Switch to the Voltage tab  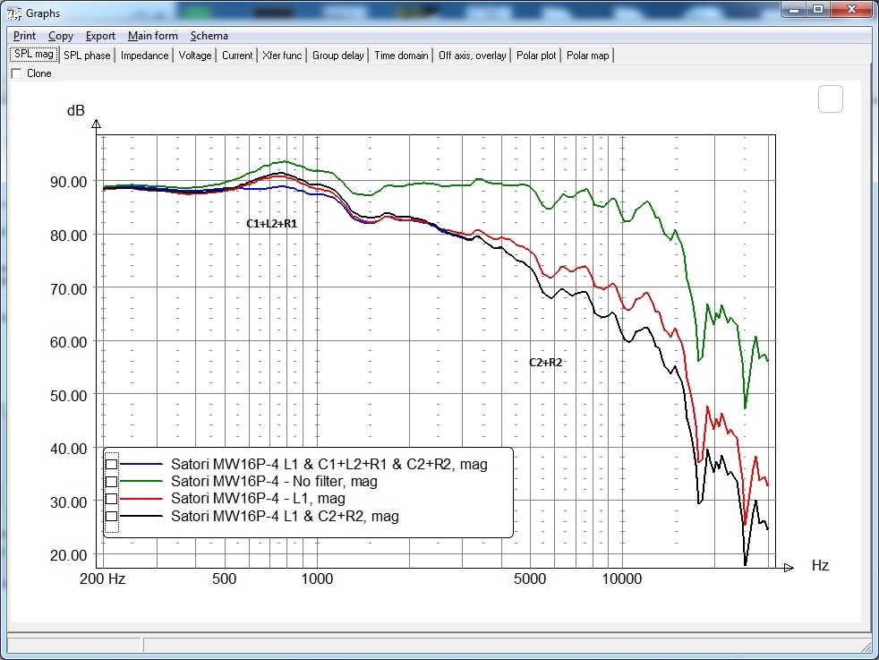[x=195, y=55]
